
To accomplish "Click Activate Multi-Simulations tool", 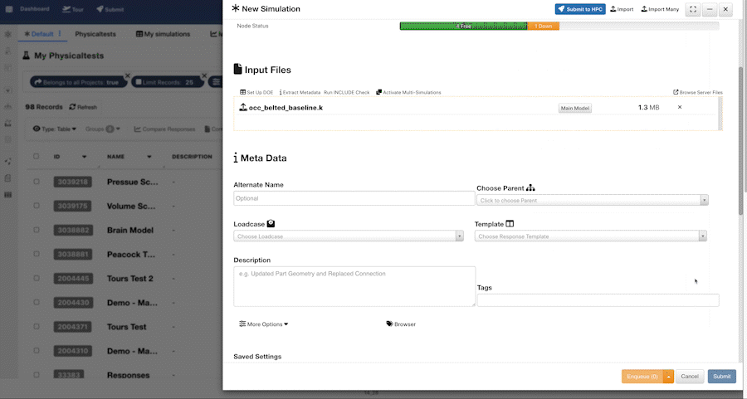I will click(x=408, y=92).
